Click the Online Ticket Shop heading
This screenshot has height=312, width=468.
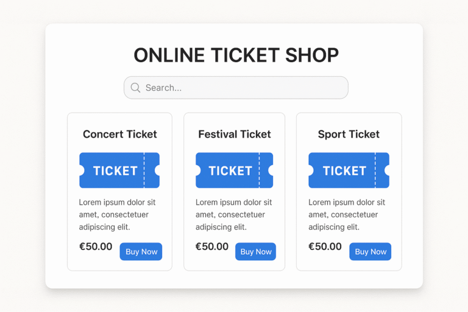[236, 55]
